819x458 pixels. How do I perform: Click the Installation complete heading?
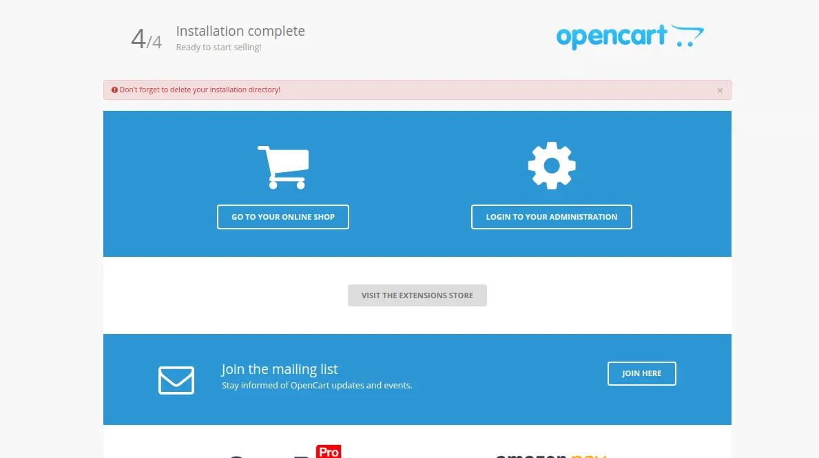pos(240,31)
